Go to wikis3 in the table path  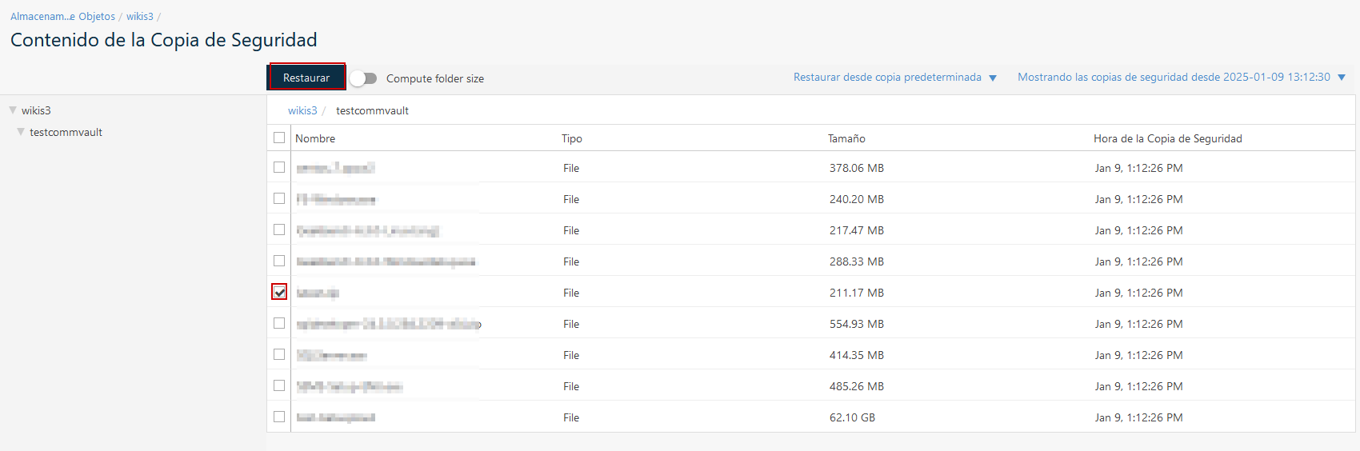click(x=302, y=110)
